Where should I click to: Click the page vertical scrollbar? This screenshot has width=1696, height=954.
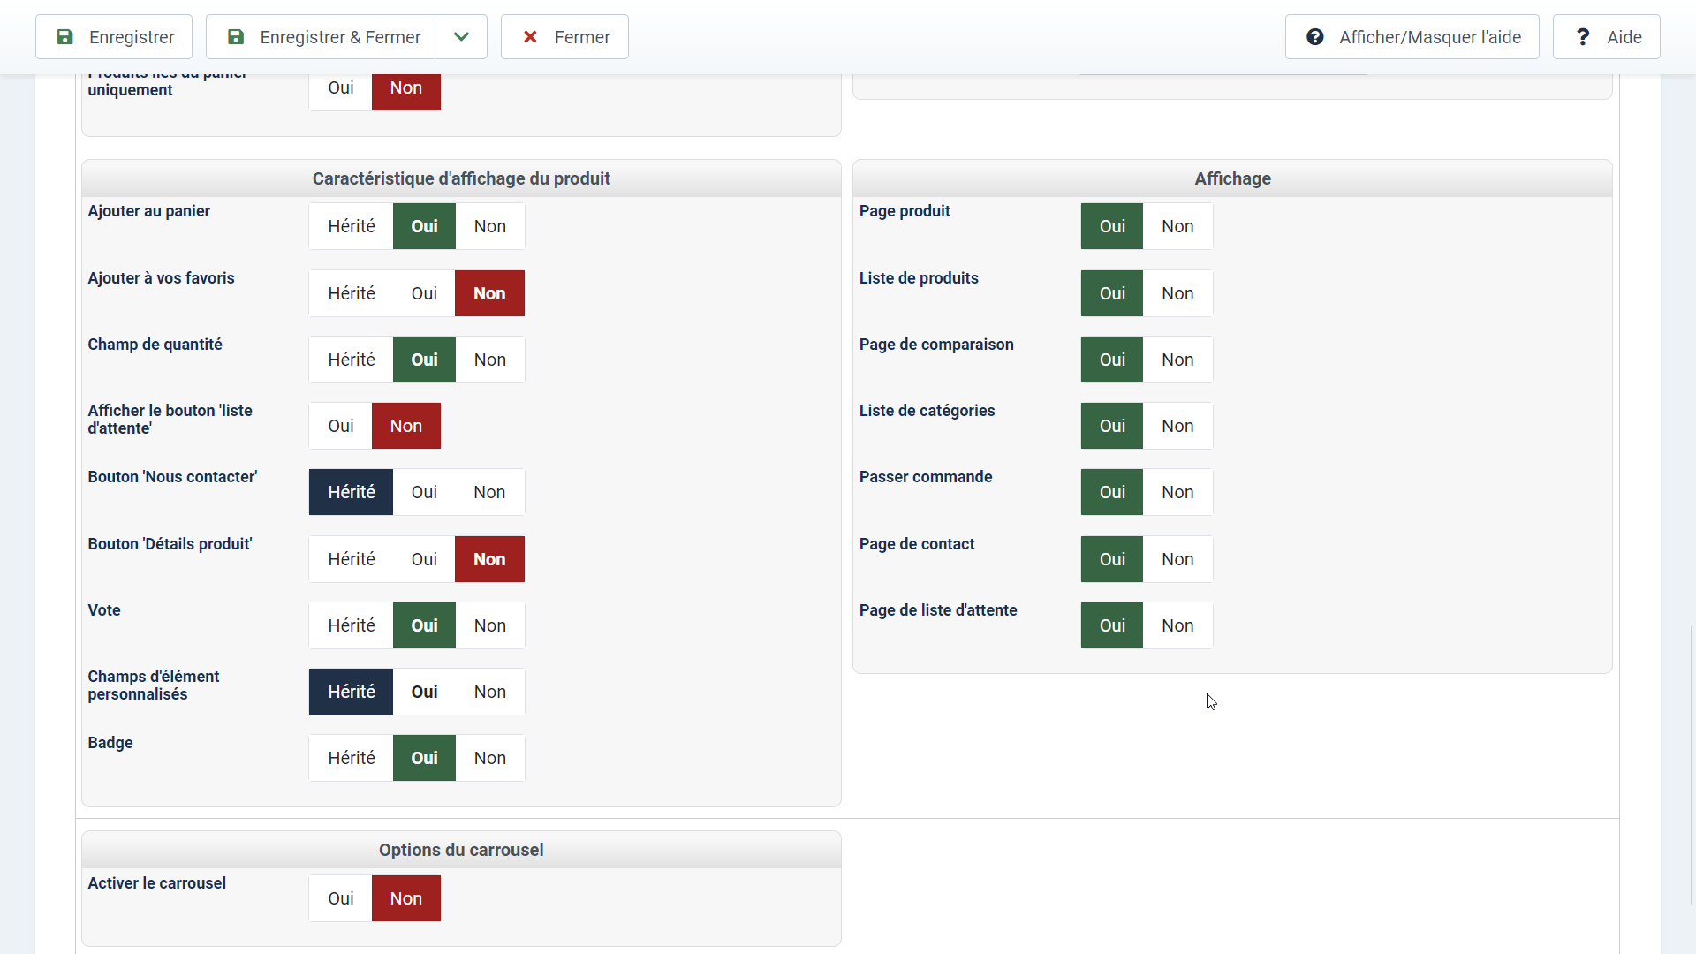coord(1692,764)
